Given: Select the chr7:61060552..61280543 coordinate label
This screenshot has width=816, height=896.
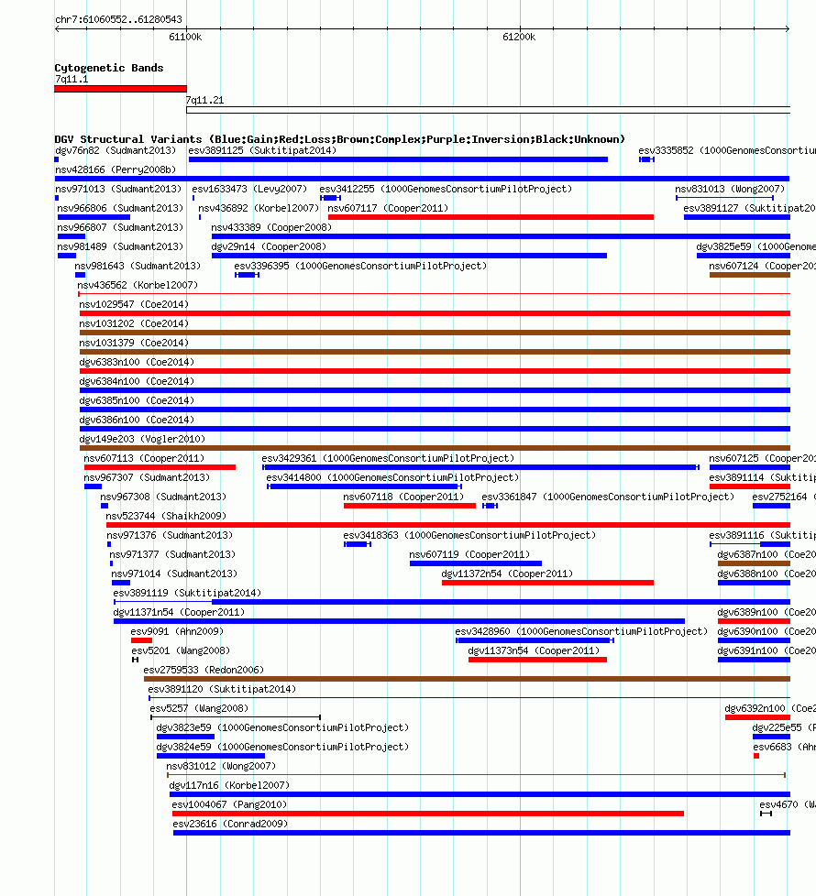Looking at the screenshot, I should pyautogui.click(x=118, y=19).
